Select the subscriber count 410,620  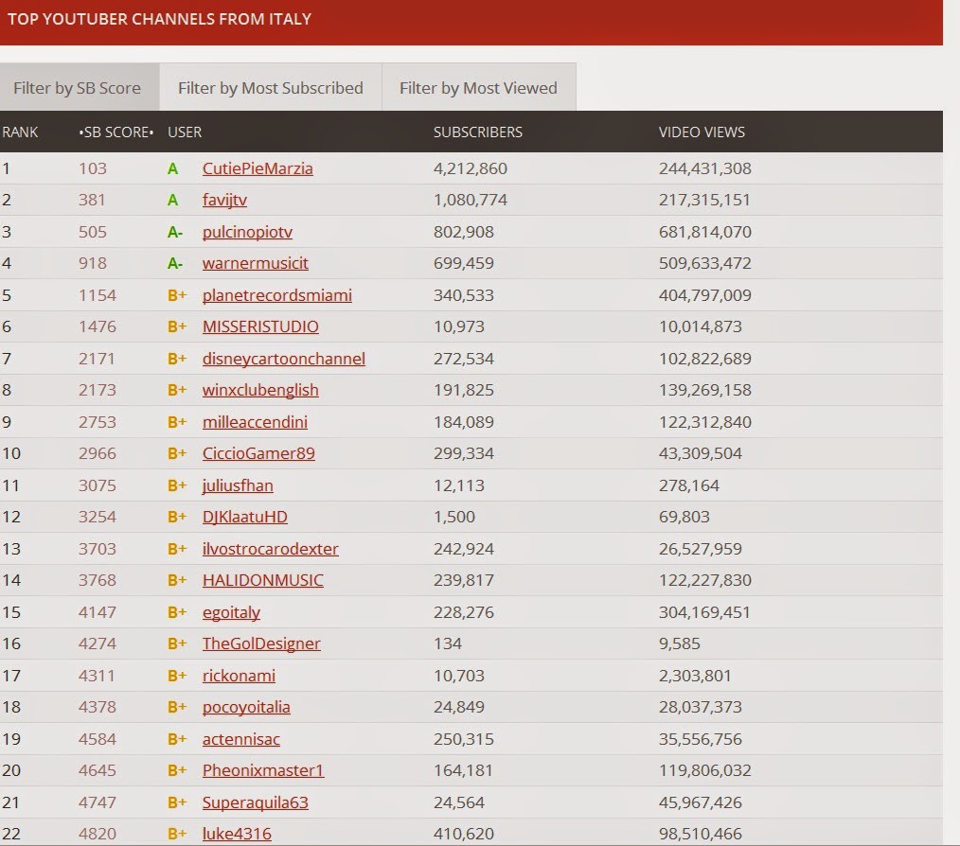click(x=464, y=834)
